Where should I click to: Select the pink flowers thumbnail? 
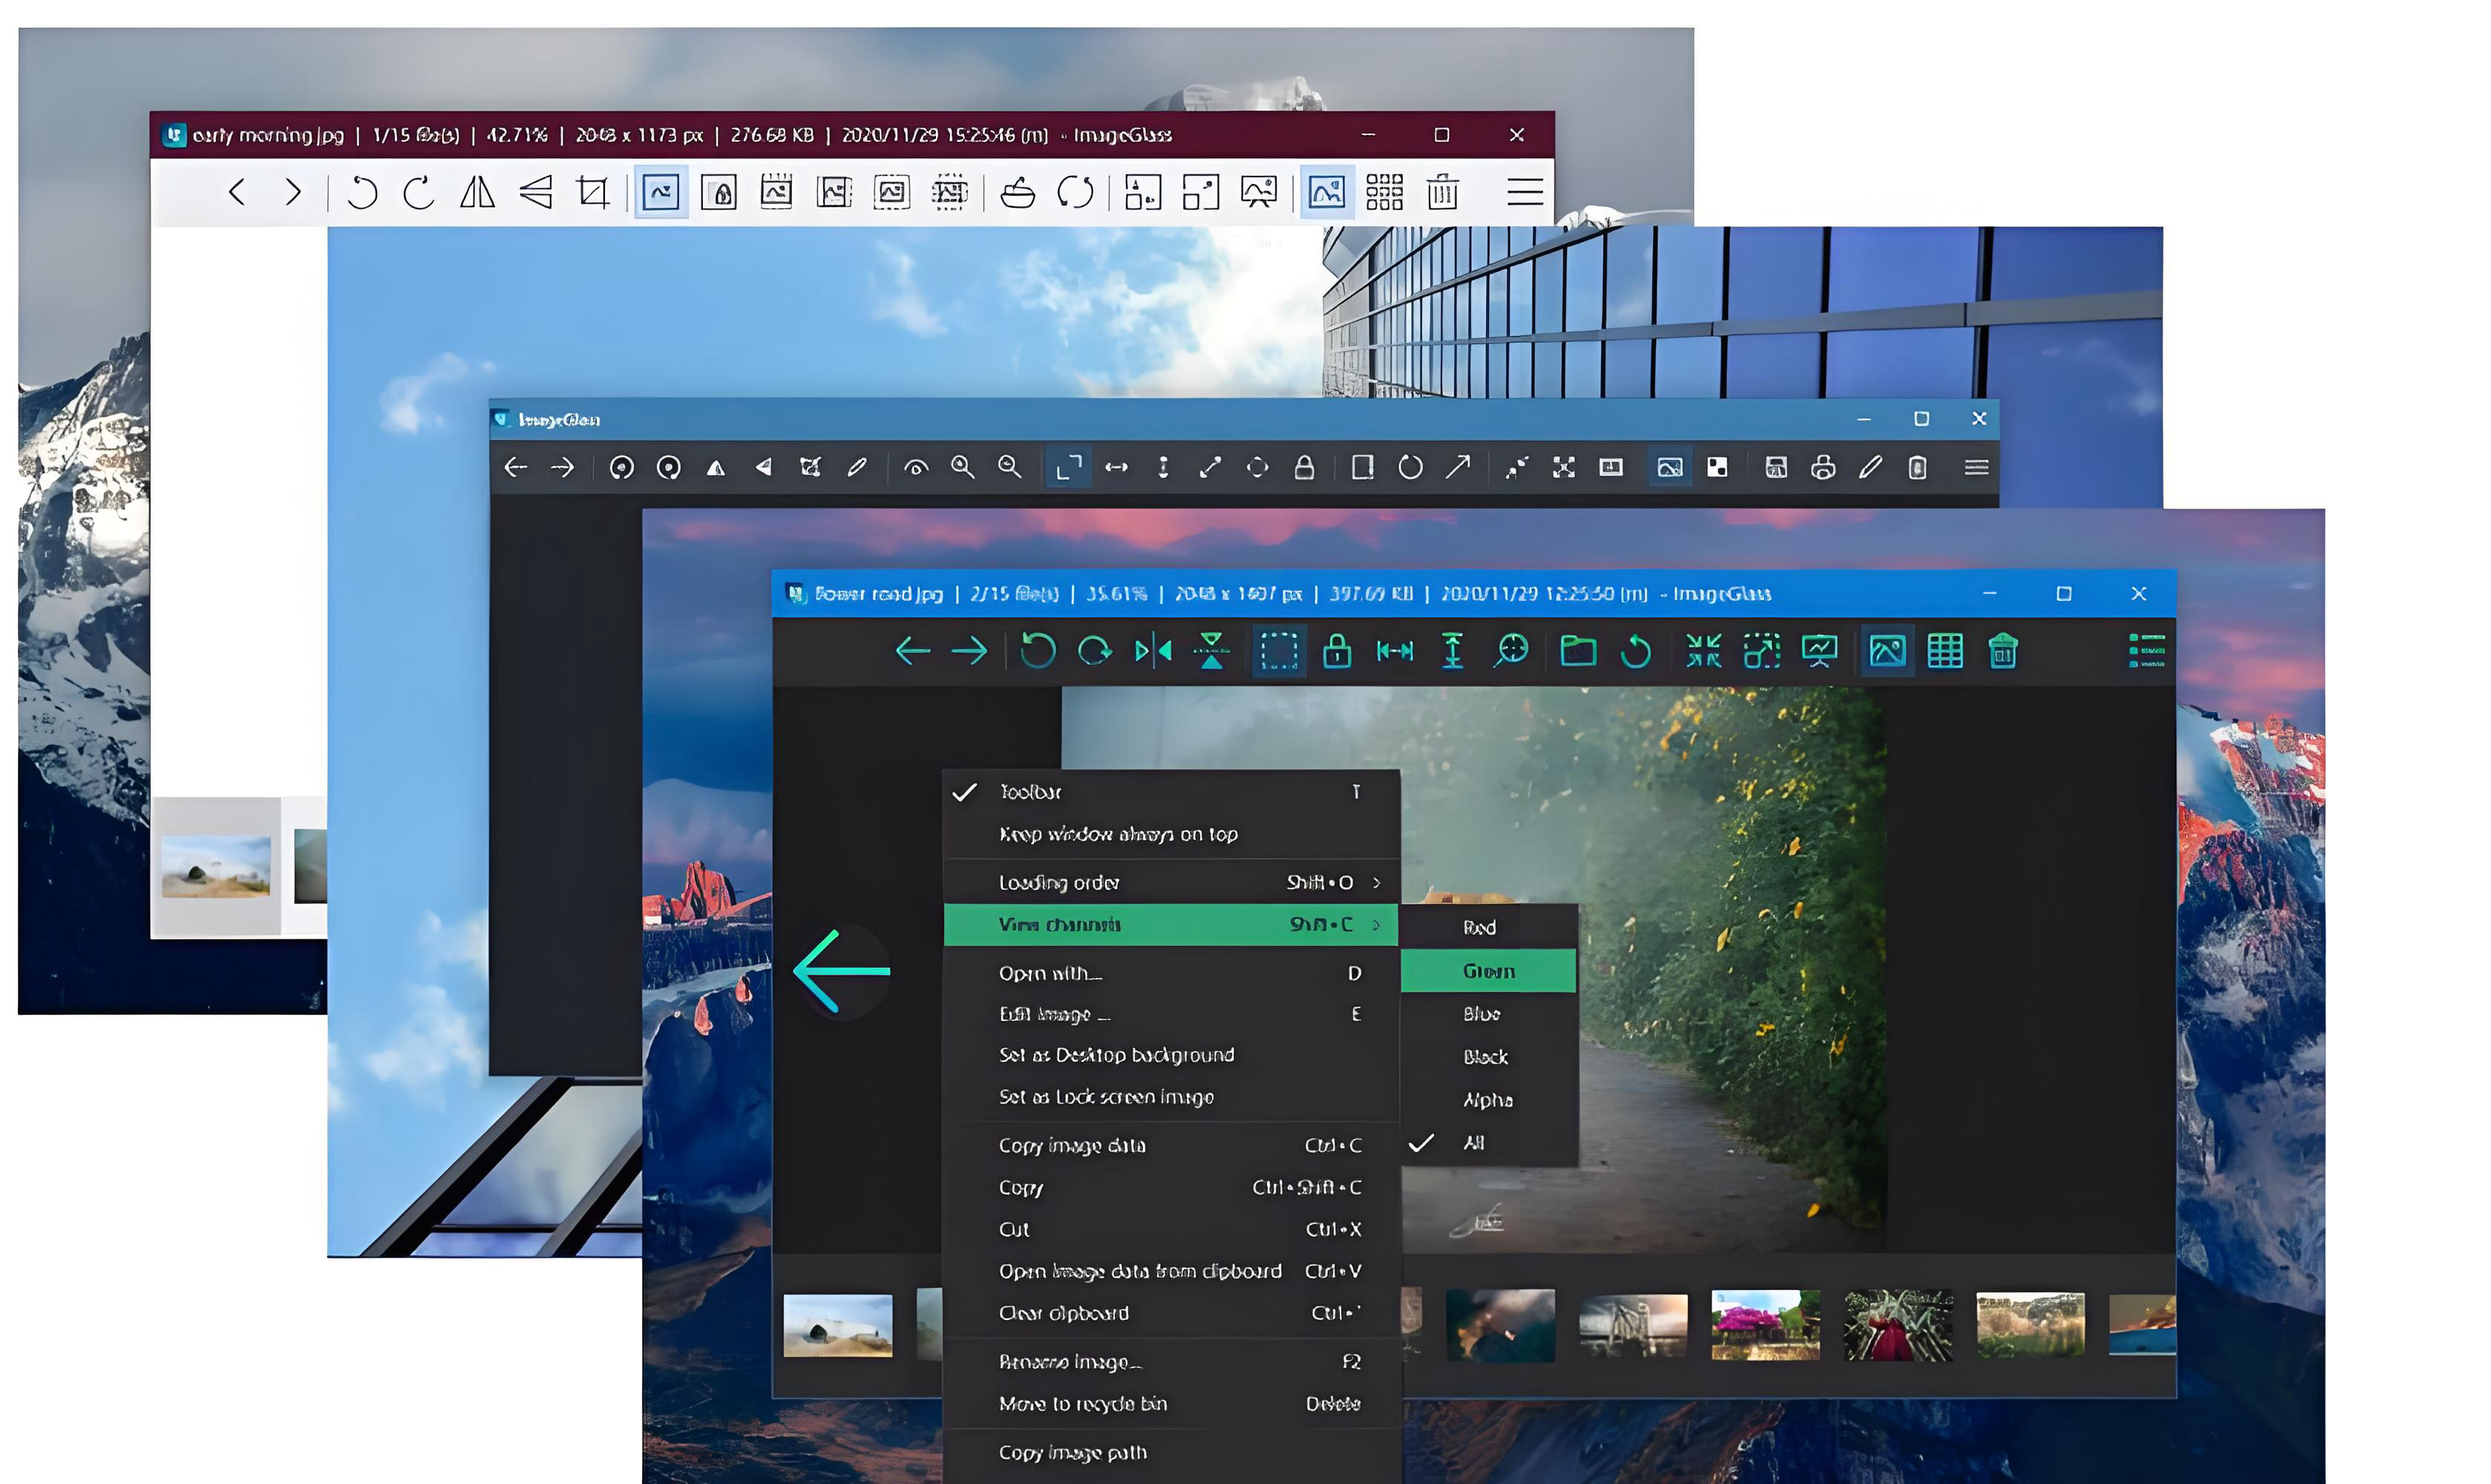(1765, 1326)
